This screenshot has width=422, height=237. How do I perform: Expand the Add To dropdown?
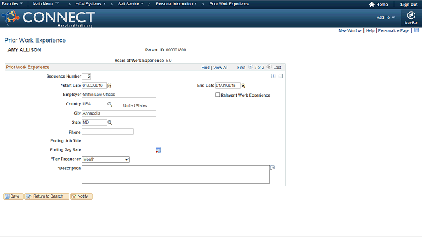[385, 18]
